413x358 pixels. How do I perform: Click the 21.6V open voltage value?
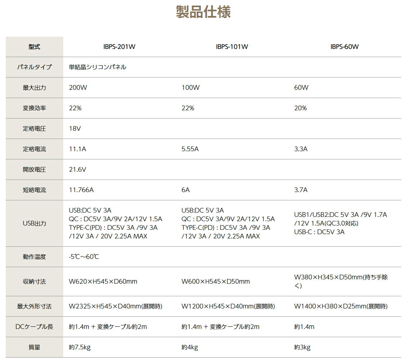tap(77, 169)
